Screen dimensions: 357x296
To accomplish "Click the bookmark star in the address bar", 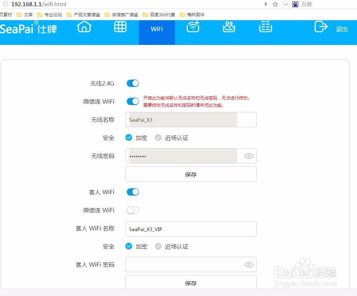I will point(275,4).
